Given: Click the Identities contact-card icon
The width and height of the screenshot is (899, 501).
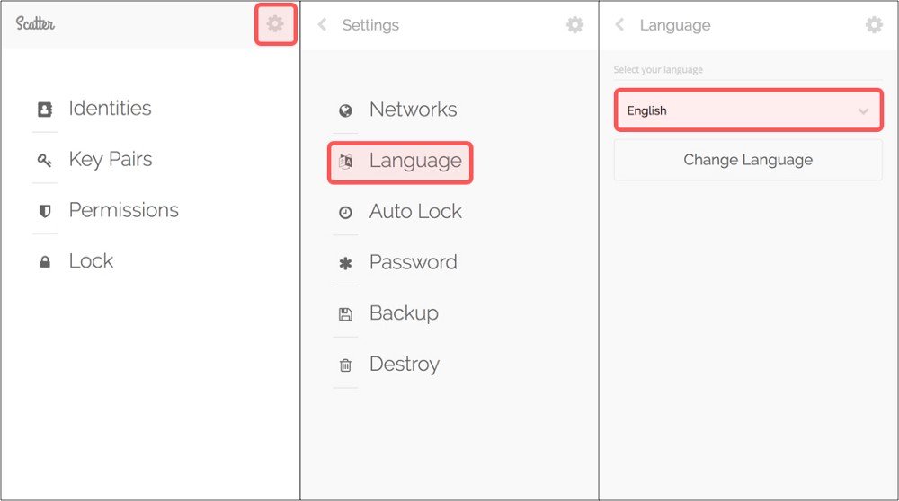Looking at the screenshot, I should [45, 110].
